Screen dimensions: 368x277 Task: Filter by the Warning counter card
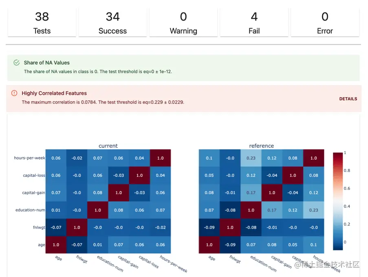pyautogui.click(x=183, y=23)
